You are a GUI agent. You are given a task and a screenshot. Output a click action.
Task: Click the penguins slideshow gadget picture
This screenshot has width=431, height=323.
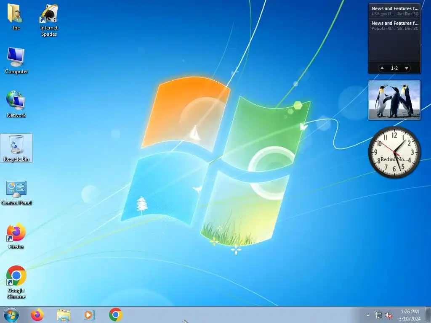tap(394, 100)
